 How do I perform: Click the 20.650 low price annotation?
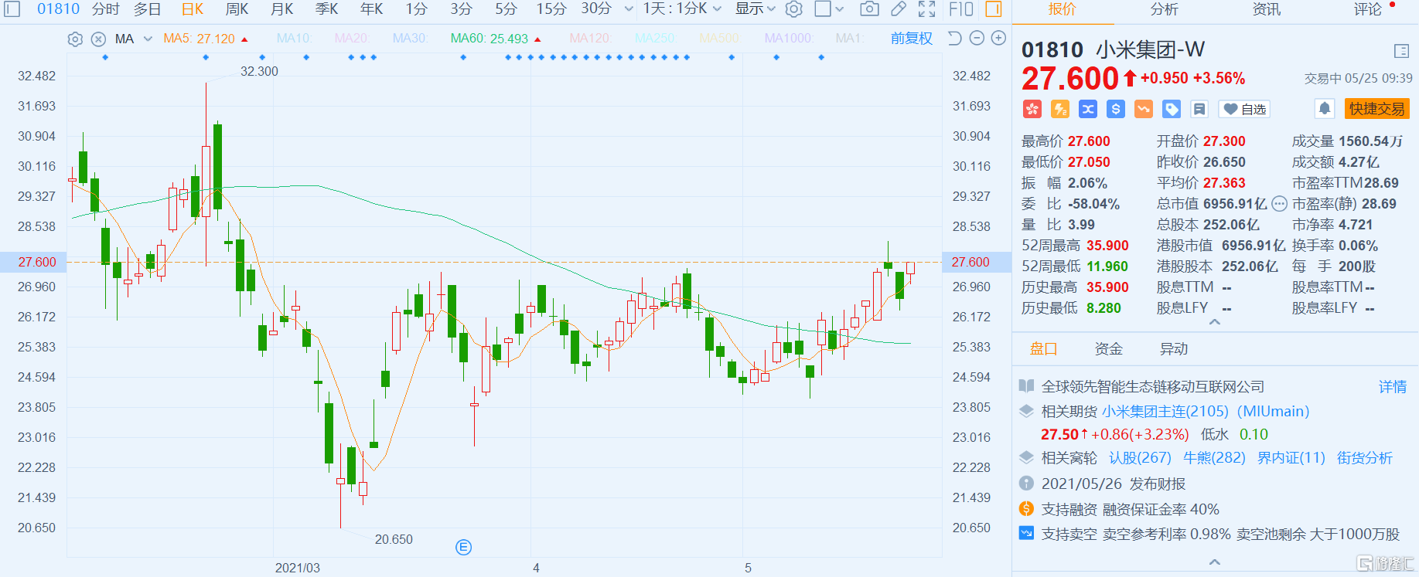394,539
